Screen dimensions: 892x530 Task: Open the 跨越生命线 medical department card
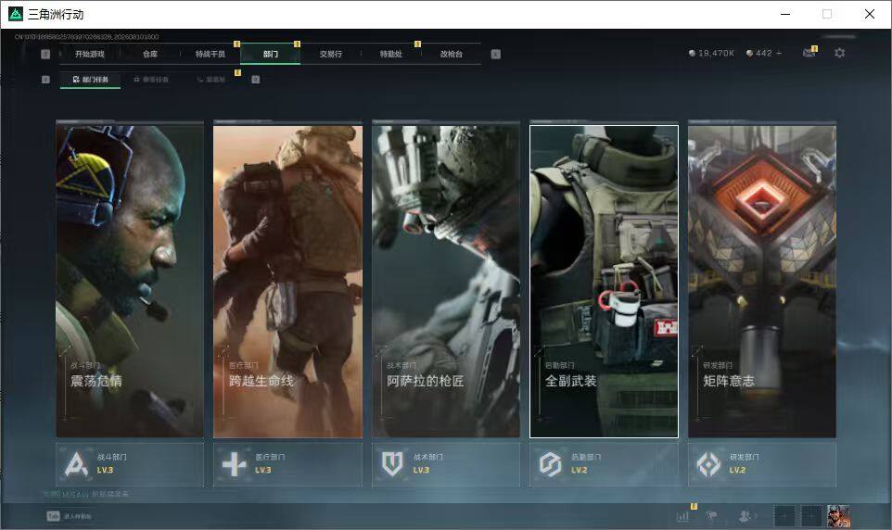coord(287,282)
